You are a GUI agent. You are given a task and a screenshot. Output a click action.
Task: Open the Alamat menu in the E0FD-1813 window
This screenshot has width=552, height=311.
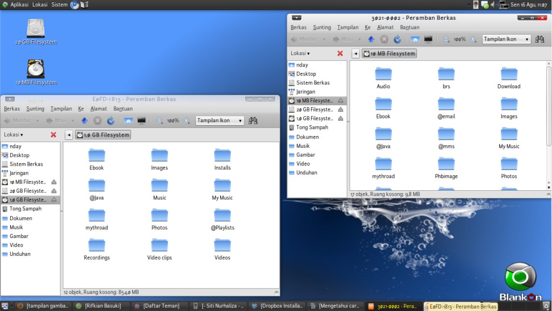pyautogui.click(x=99, y=109)
